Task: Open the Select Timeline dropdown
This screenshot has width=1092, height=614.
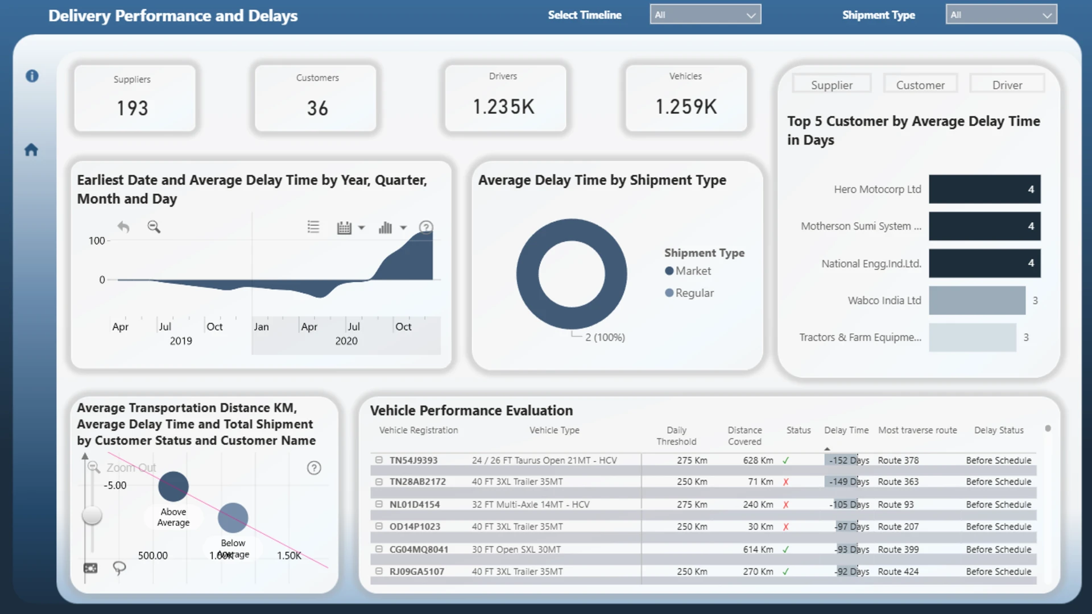Action: coord(705,15)
